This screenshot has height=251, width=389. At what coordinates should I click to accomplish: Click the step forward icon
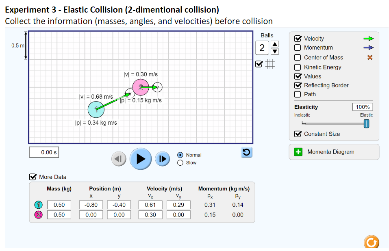click(162, 159)
